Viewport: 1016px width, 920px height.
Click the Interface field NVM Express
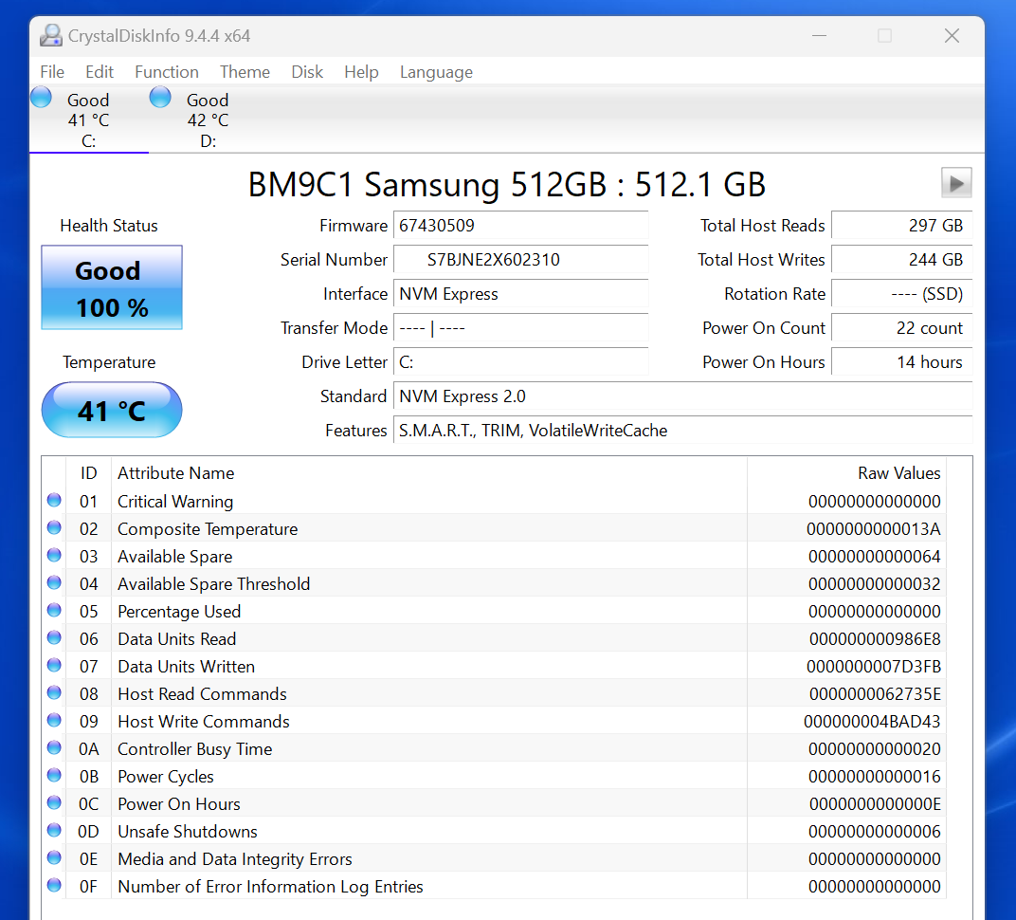click(x=520, y=294)
